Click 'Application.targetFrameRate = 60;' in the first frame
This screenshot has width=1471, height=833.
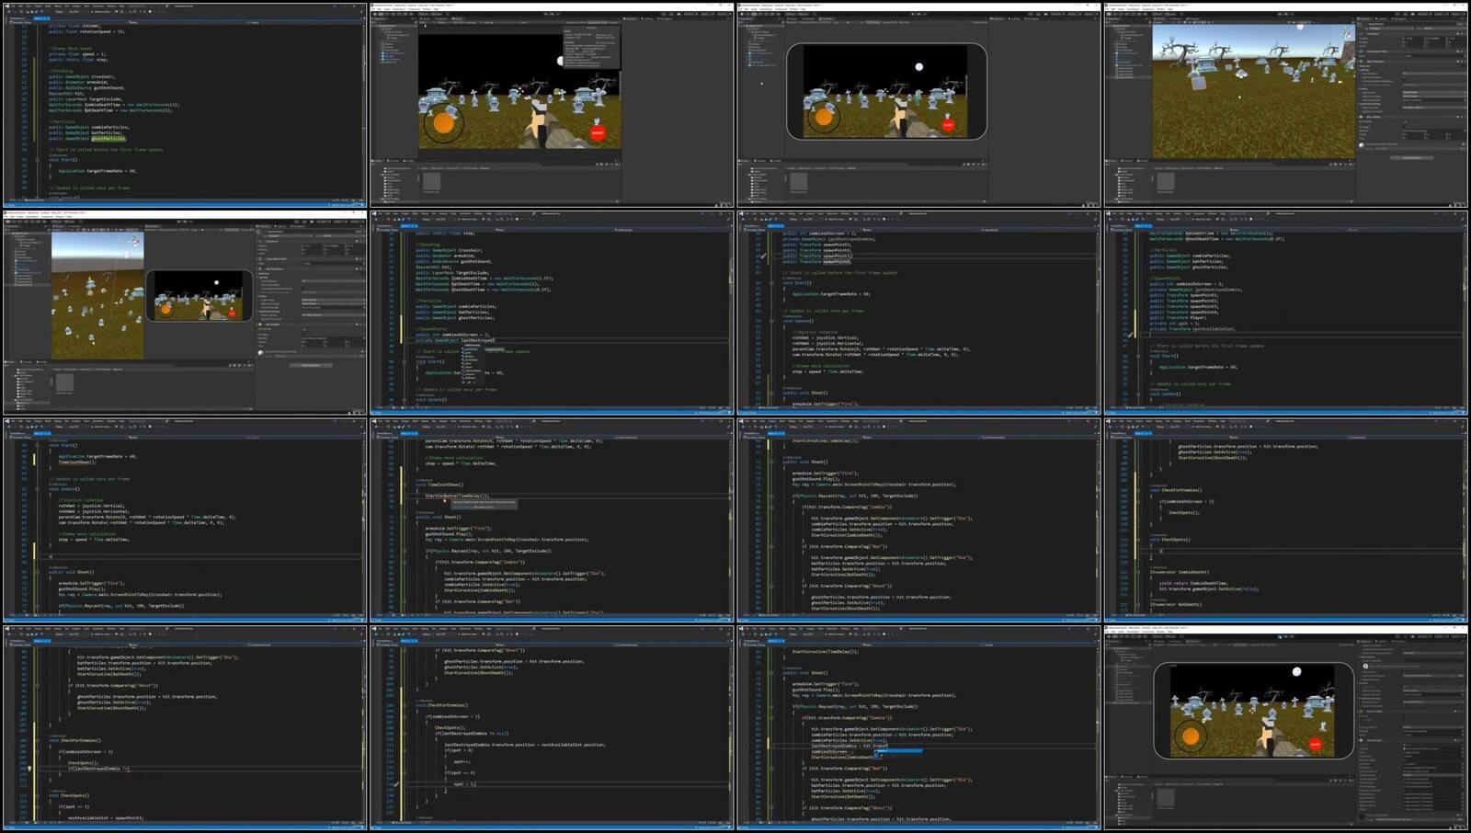click(97, 171)
